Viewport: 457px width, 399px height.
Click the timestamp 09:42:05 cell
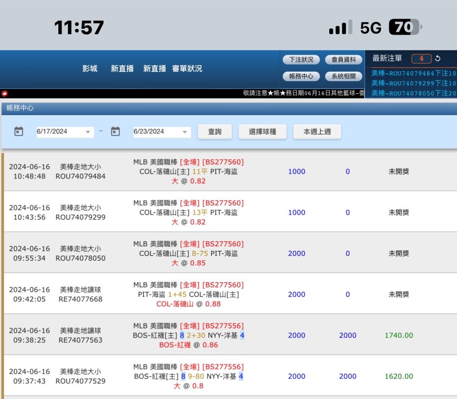point(30,299)
